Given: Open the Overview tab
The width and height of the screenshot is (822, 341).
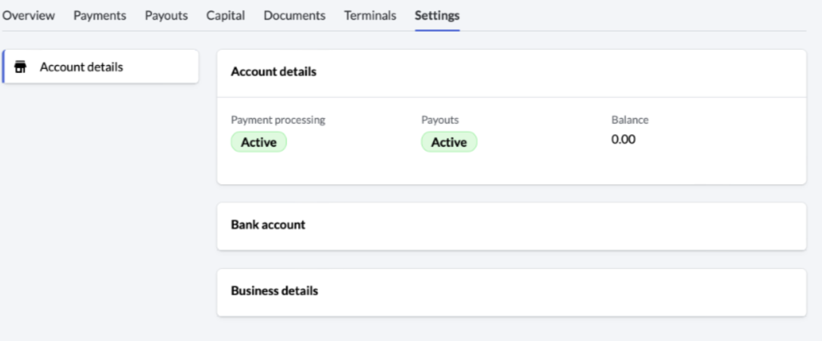Looking at the screenshot, I should (28, 16).
